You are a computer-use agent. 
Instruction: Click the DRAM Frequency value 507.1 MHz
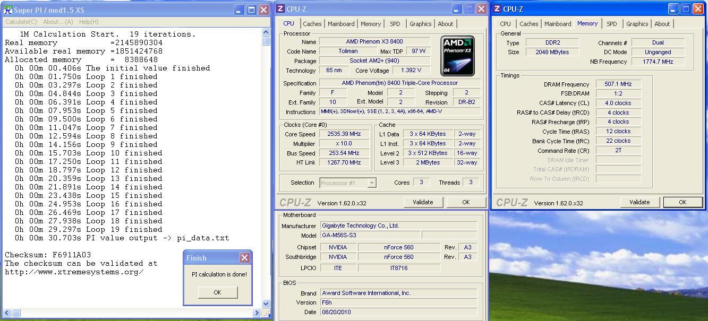point(618,84)
